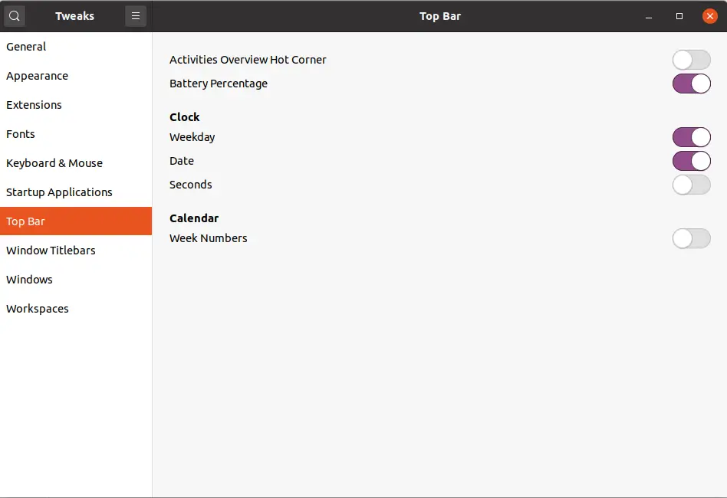The width and height of the screenshot is (727, 498).
Task: Enable Activities Overview Hot Corner switch
Action: [x=691, y=60]
